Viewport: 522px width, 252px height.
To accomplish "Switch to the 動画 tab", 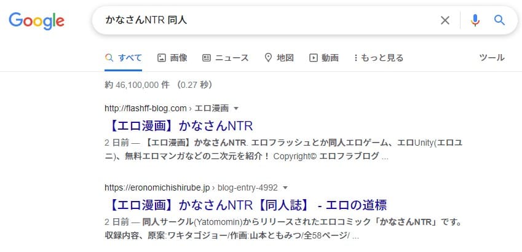I will (324, 58).
